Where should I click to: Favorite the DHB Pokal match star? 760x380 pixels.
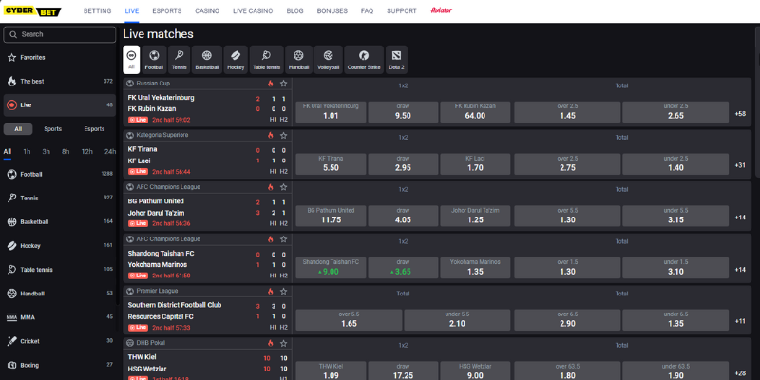click(283, 343)
